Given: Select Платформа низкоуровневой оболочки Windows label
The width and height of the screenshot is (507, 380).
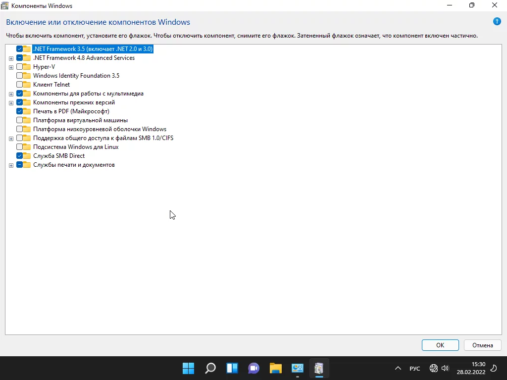Looking at the screenshot, I should pos(100,129).
